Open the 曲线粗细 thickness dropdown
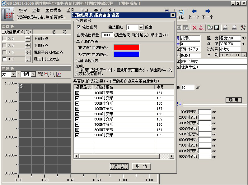 (x=141, y=28)
